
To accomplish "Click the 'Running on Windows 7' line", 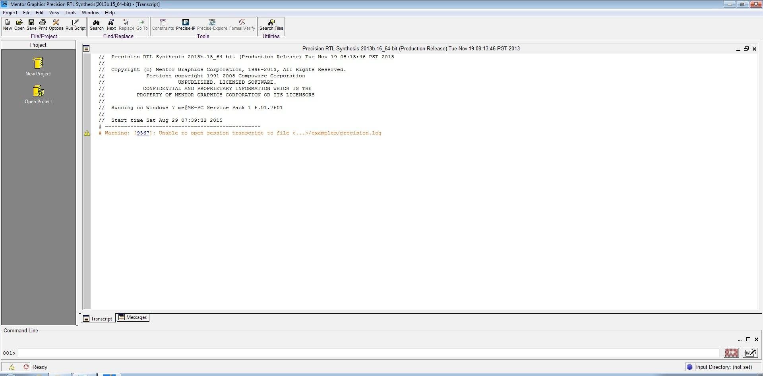I will [x=197, y=107].
